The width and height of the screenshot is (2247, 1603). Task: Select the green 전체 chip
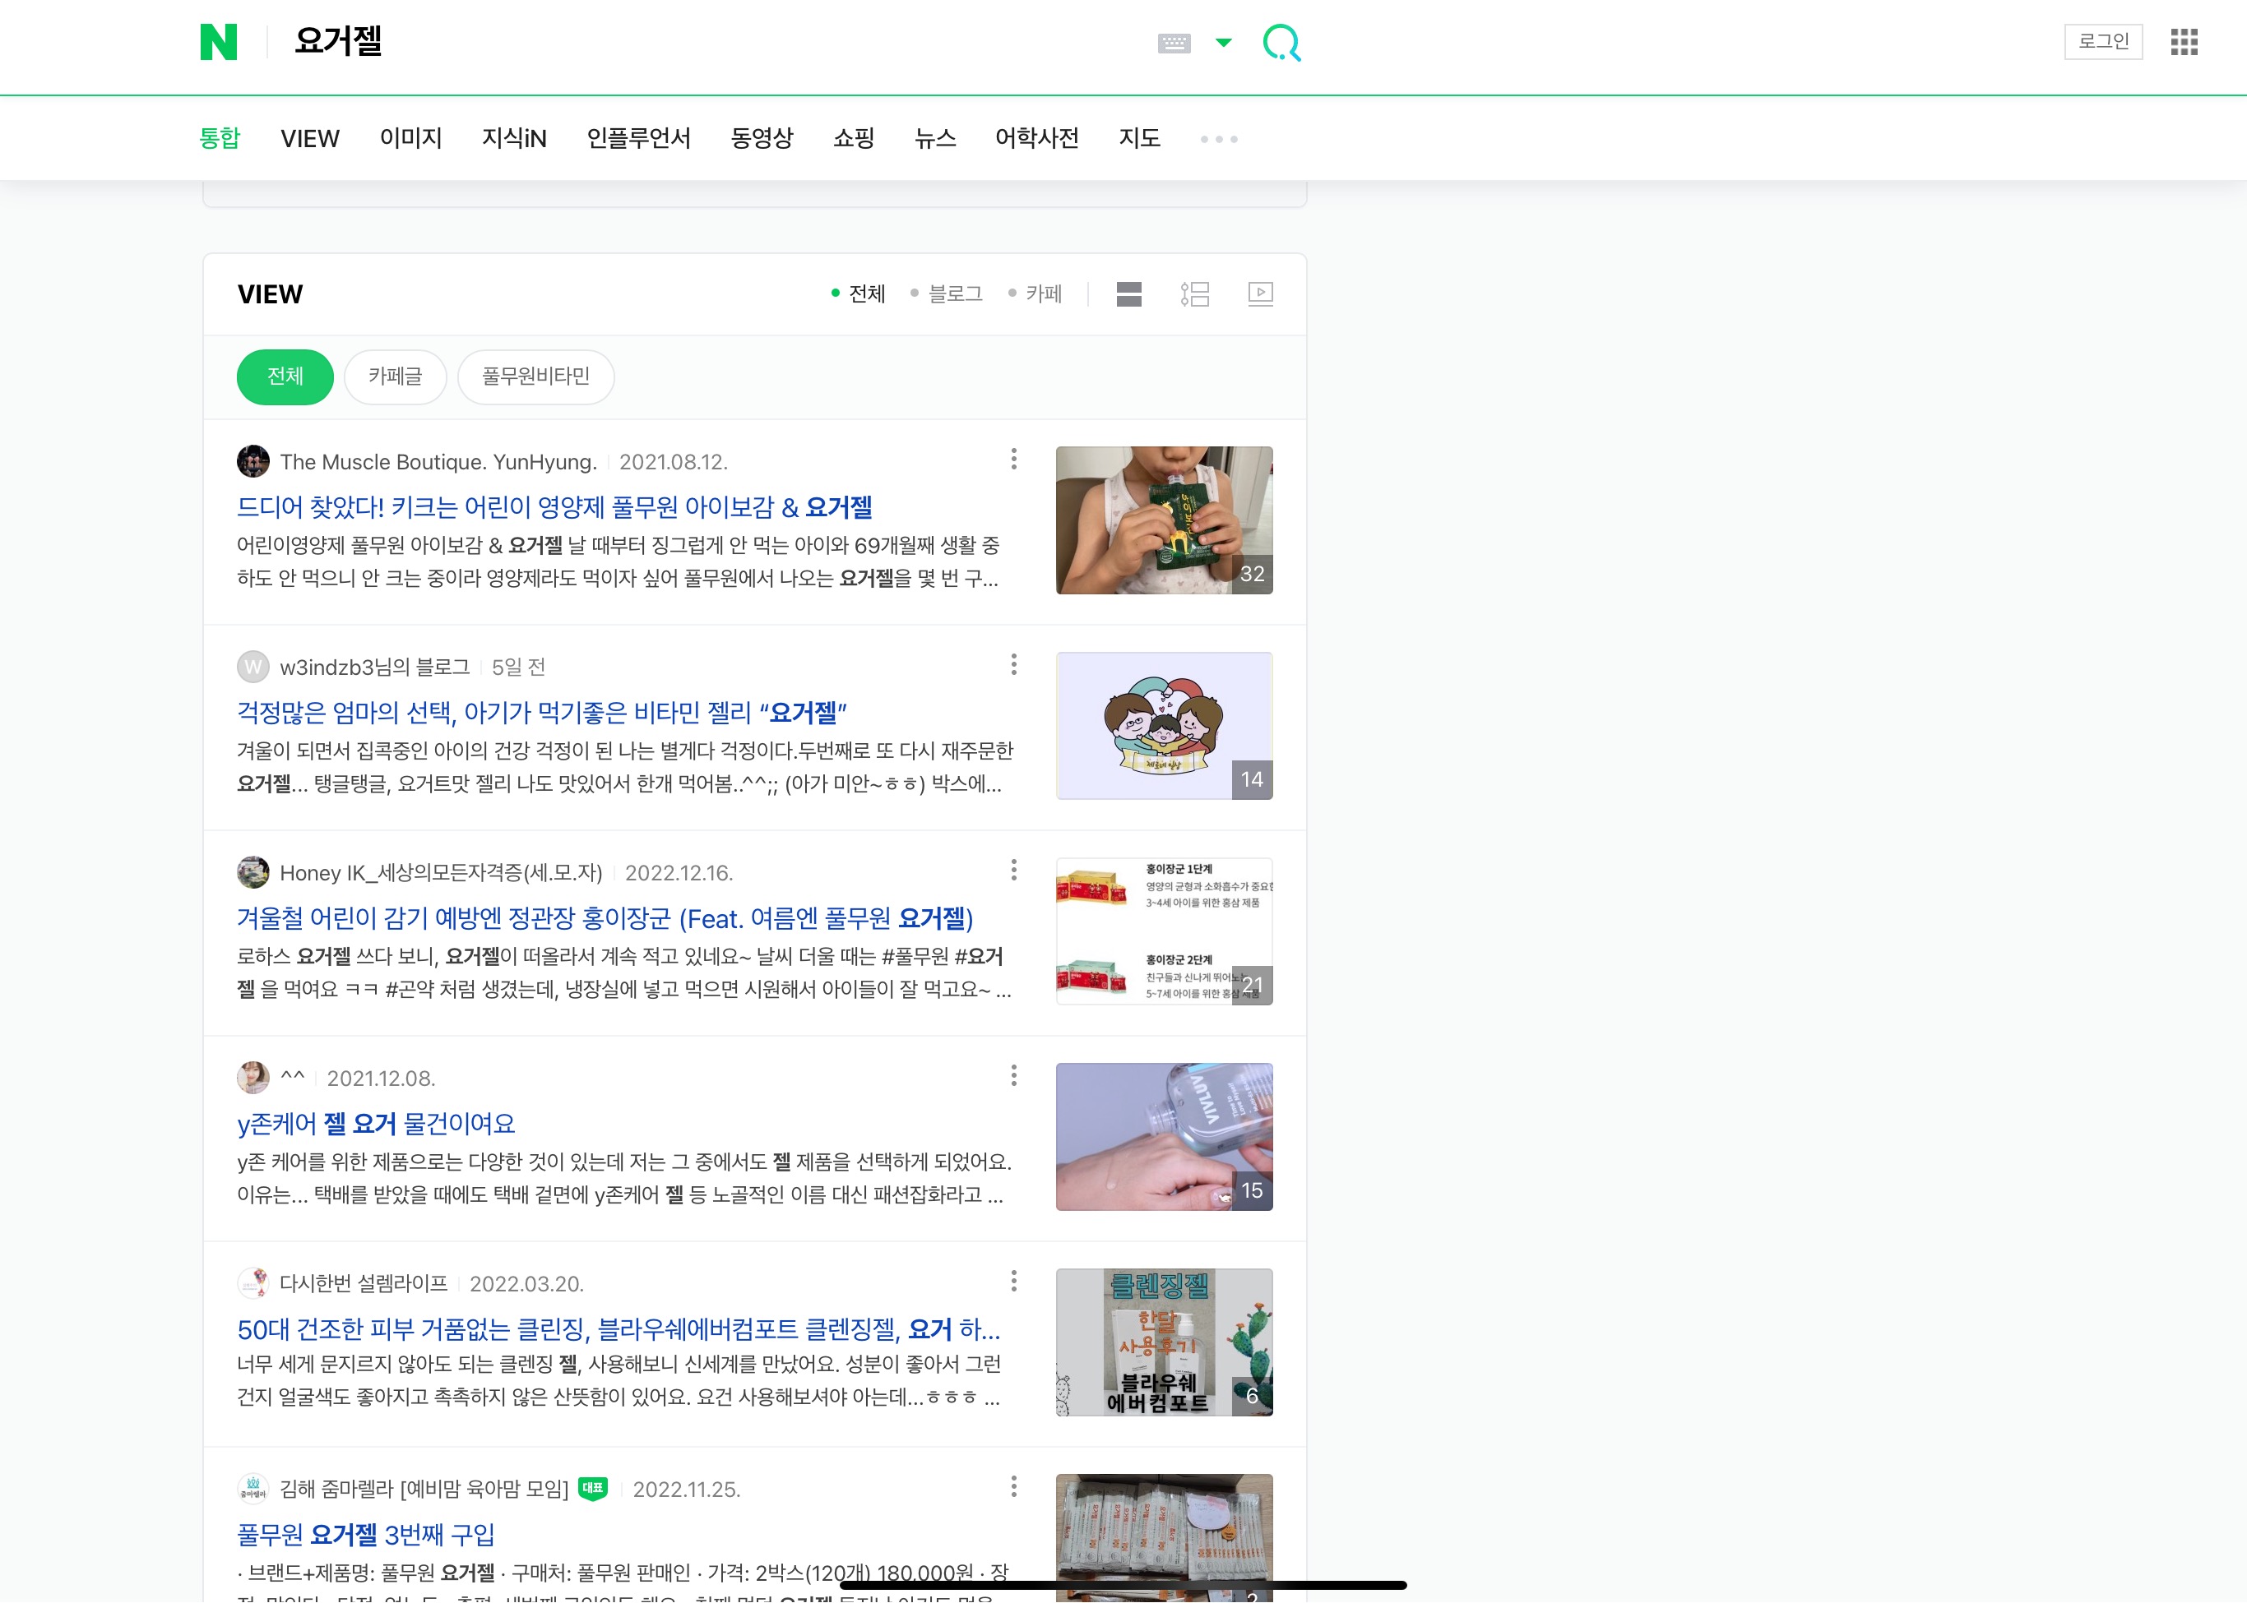tap(285, 376)
